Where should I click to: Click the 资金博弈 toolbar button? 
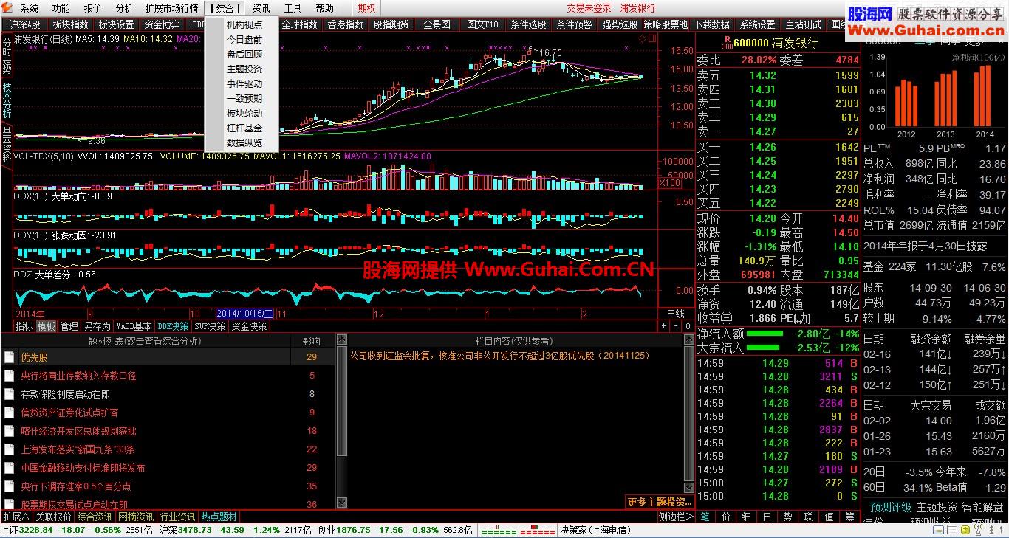coord(162,24)
